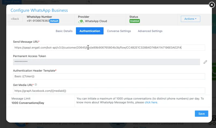Open the Actions dropdown
The width and height of the screenshot is (216, 128).
coord(190,19)
